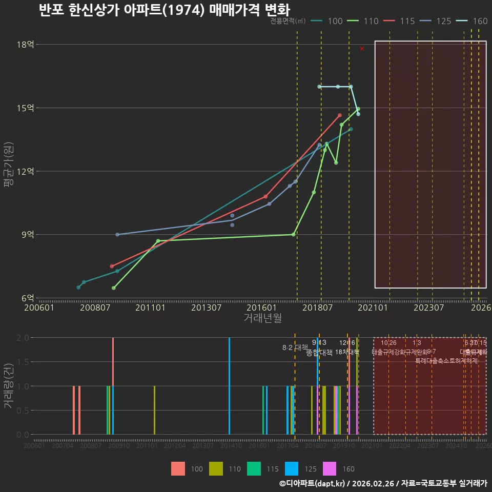Image resolution: width=492 pixels, height=492 pixels.
Task: Click the 1.0 volume axis label
Action: point(23,386)
